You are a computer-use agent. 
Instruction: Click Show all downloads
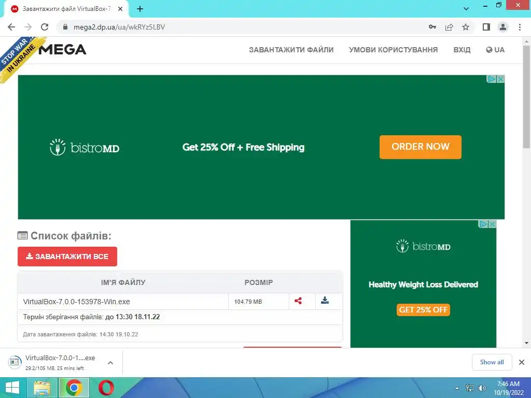(492, 362)
